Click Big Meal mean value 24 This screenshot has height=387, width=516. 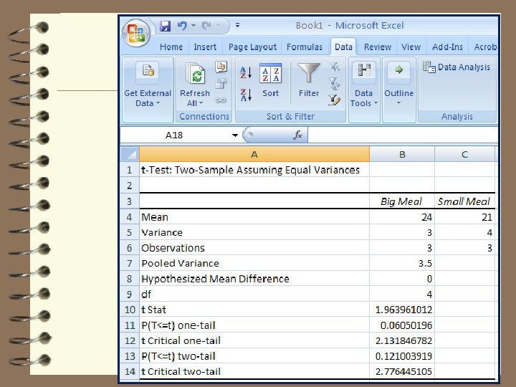402,217
